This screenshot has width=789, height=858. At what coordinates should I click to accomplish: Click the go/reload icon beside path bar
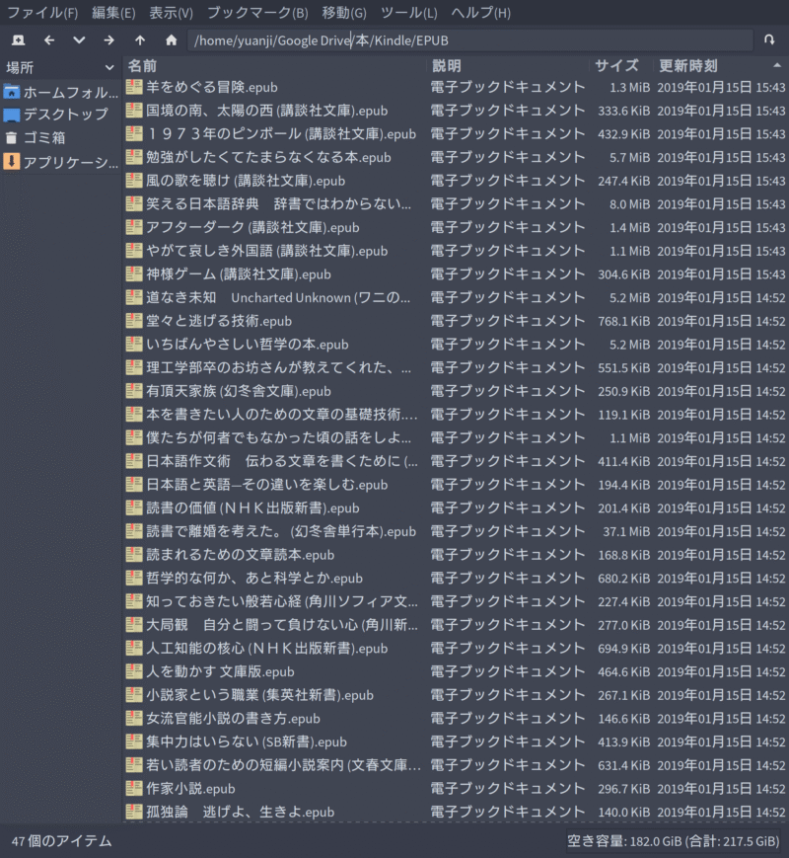[x=769, y=40]
